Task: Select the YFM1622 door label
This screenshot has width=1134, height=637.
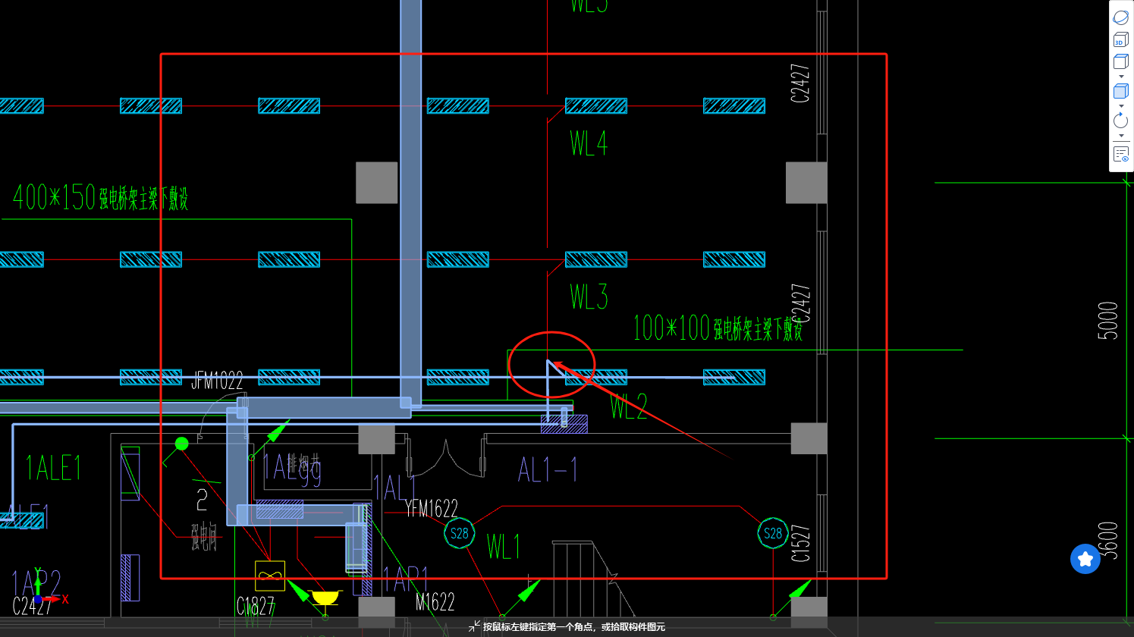Action: click(431, 509)
